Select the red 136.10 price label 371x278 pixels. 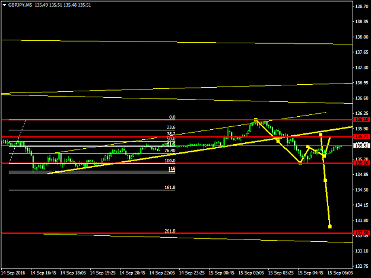click(x=362, y=120)
